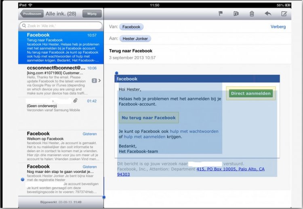The image size is (303, 209).
Task: Tap the Facebook sender chip
Action: (x=131, y=27)
